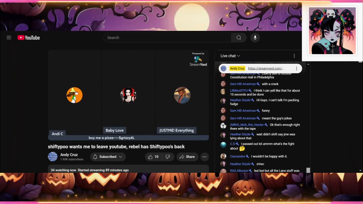Open the Subscribed notification dropdown
Viewport: 363px width, 204px height.
click(108, 157)
